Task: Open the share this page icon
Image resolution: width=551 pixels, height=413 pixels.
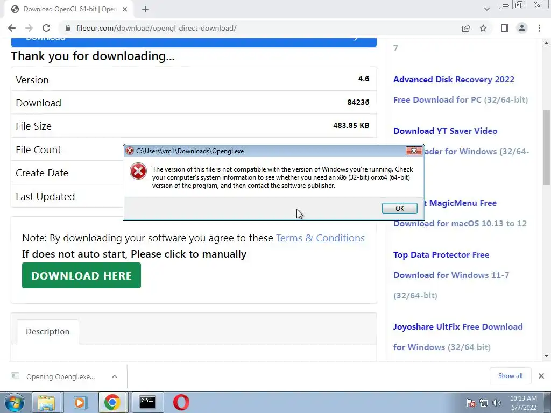Action: [x=466, y=28]
